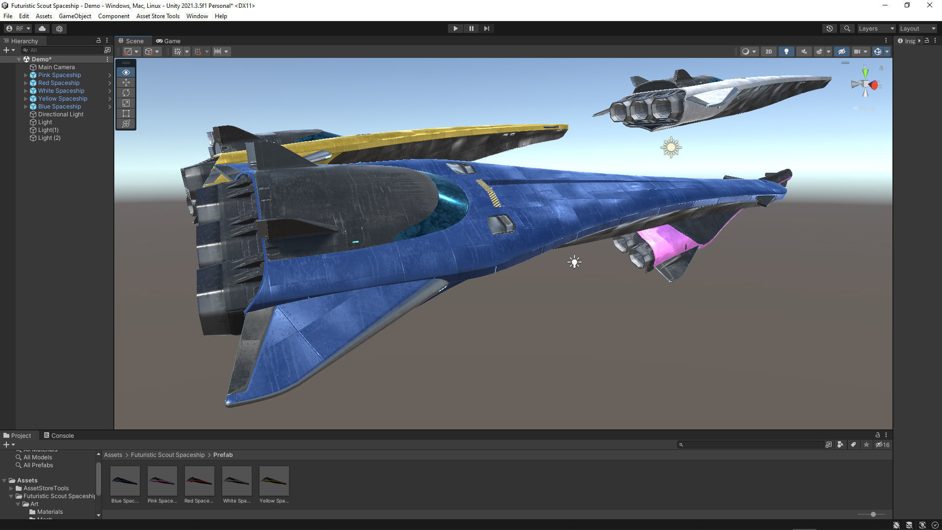Viewport: 942px width, 530px height.
Task: Select the View (eye) tool in Scene overlay
Action: pyautogui.click(x=126, y=72)
